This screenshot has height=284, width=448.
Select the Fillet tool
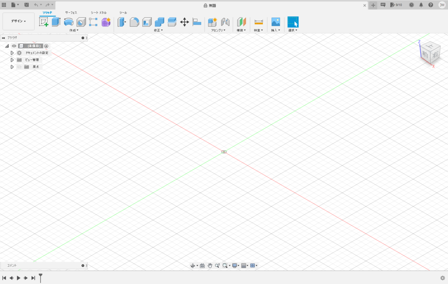click(134, 22)
